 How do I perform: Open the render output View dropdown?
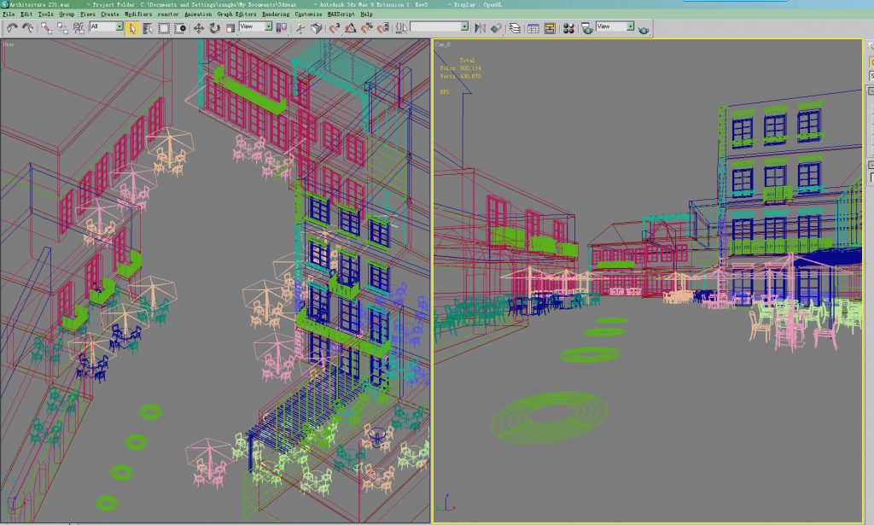pos(613,27)
